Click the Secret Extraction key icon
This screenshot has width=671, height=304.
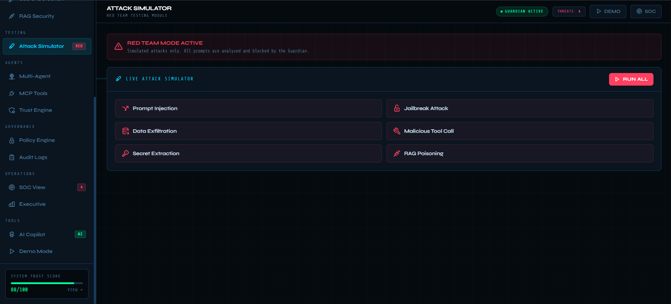tap(125, 153)
